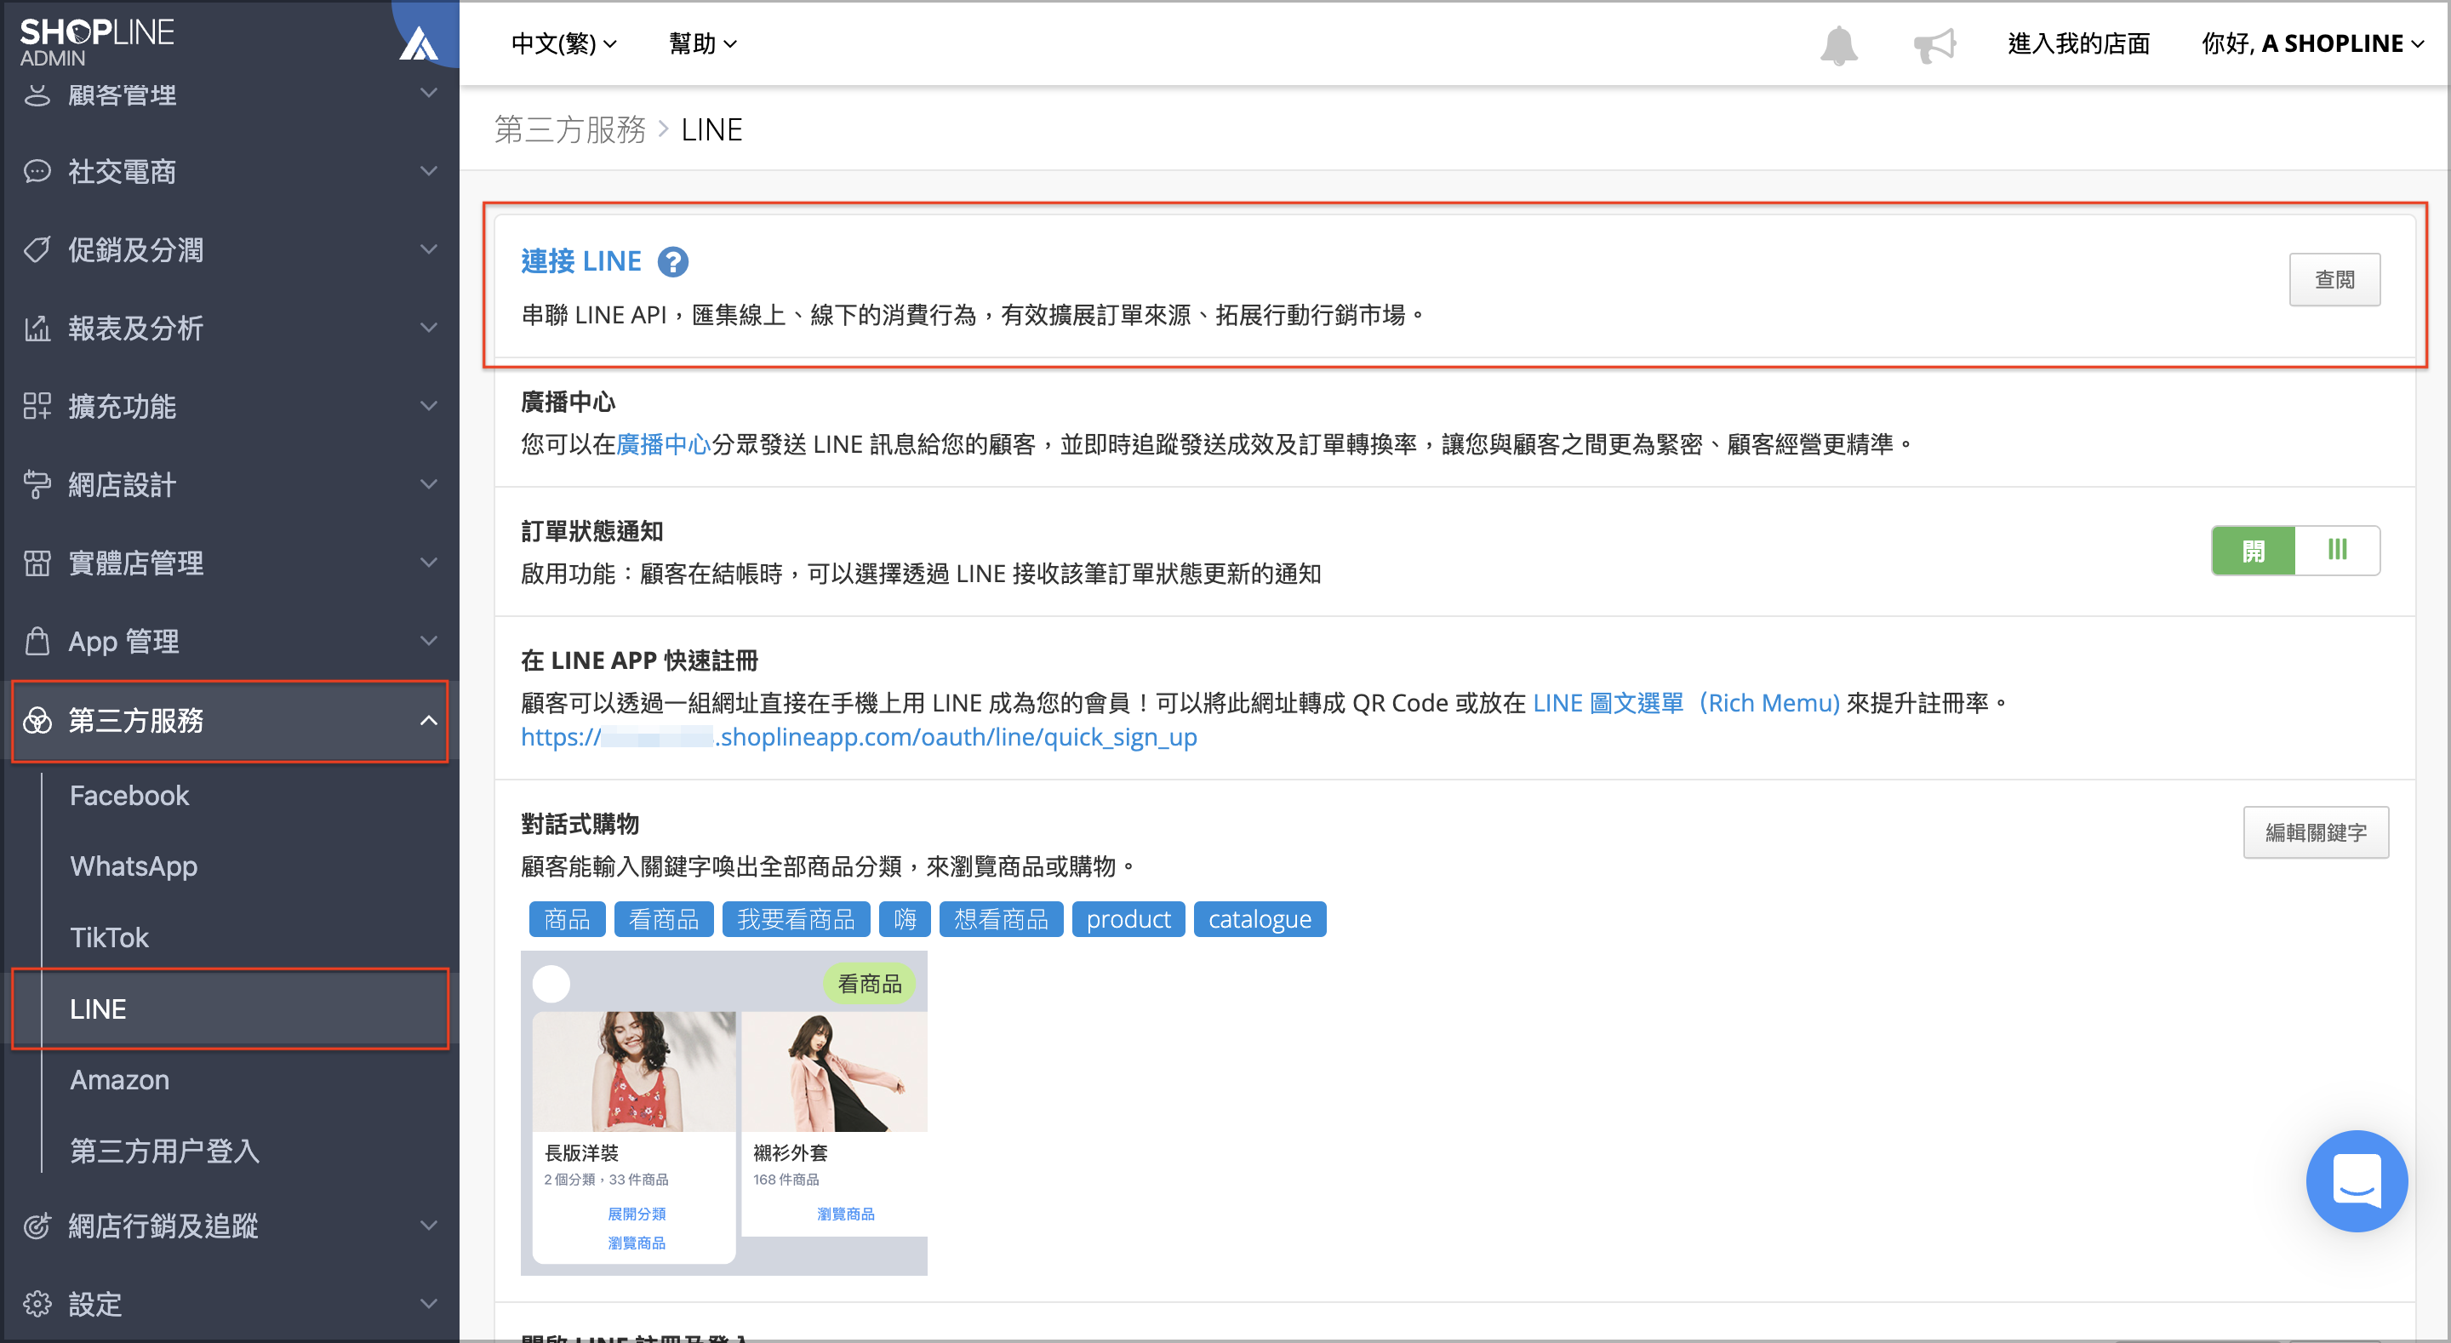Collapse the 第三方服務 section chevron

click(429, 721)
